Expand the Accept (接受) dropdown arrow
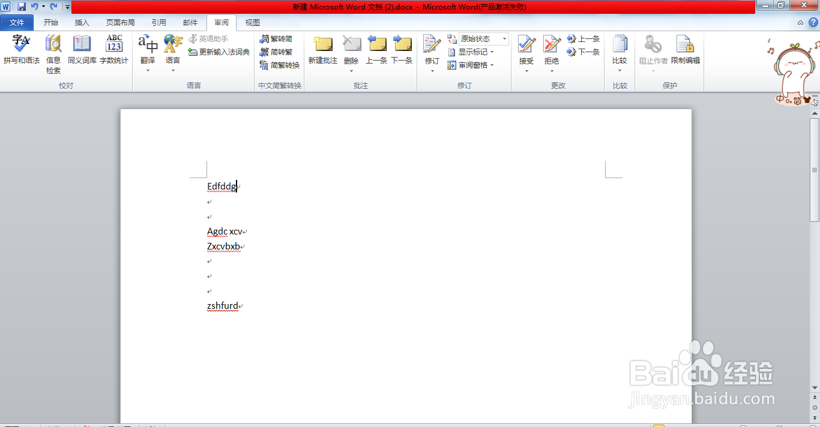The height and width of the screenshot is (427, 820). coord(526,71)
